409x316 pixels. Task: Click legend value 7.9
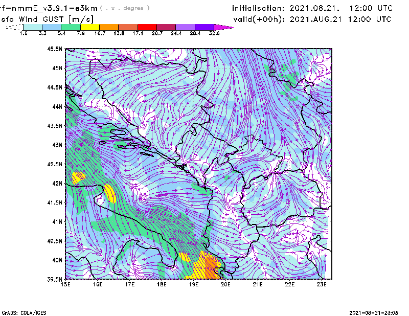point(81,33)
